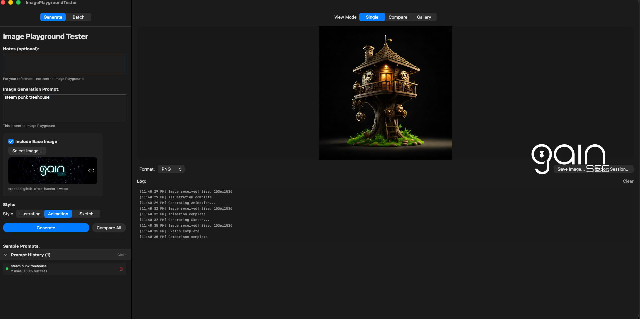Click the generated treehouse image preview
This screenshot has height=319, width=640.
[x=385, y=93]
